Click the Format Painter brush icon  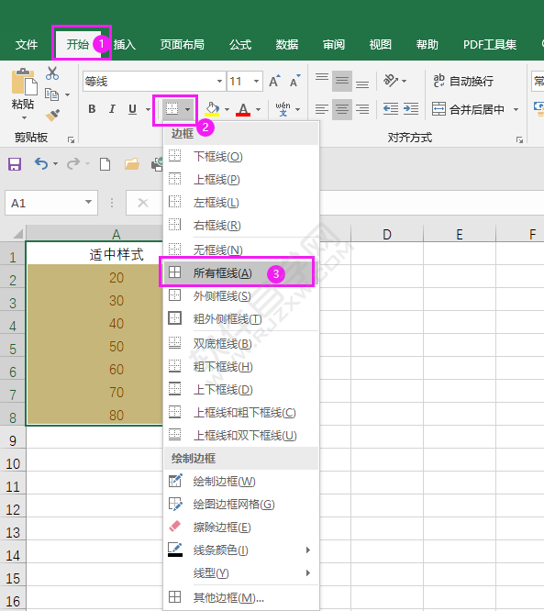pyautogui.click(x=52, y=116)
